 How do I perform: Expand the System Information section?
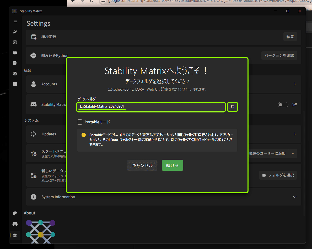point(294,197)
